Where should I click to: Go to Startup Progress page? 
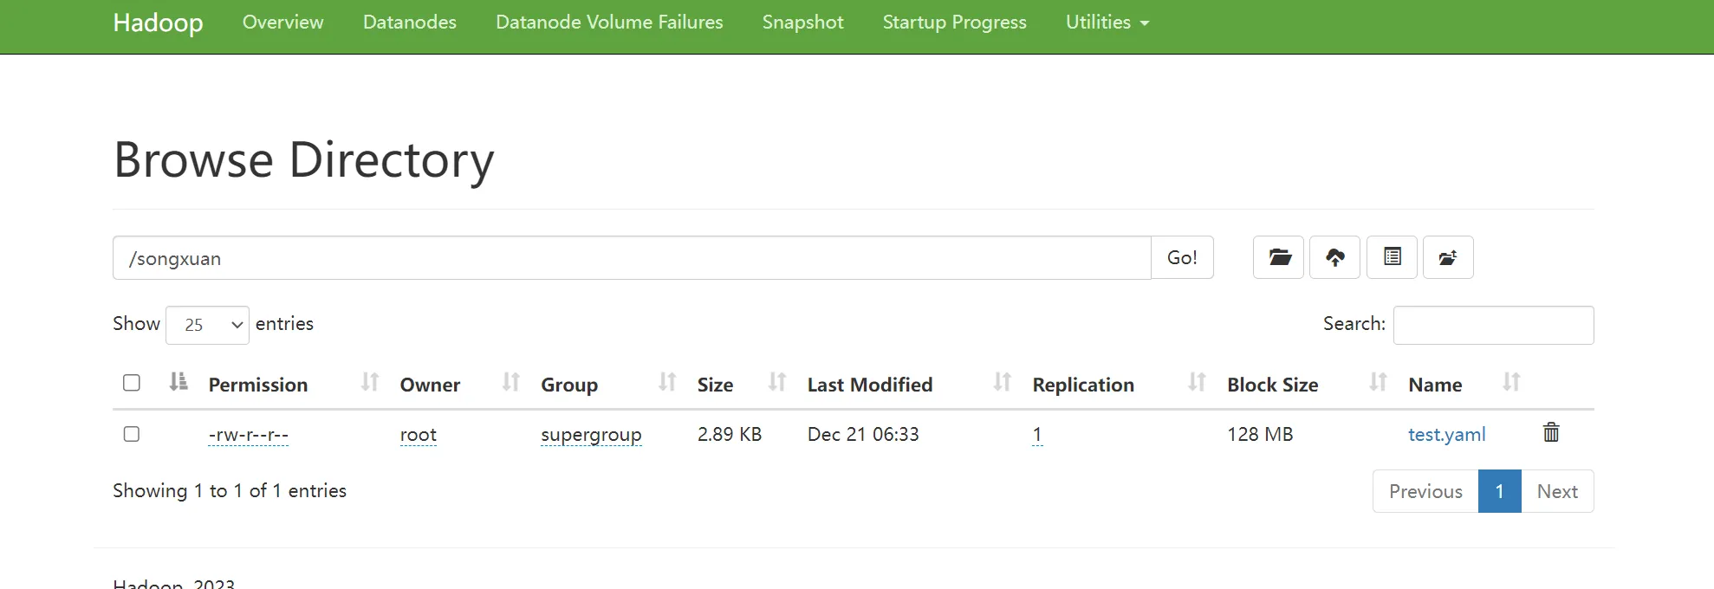pyautogui.click(x=954, y=23)
